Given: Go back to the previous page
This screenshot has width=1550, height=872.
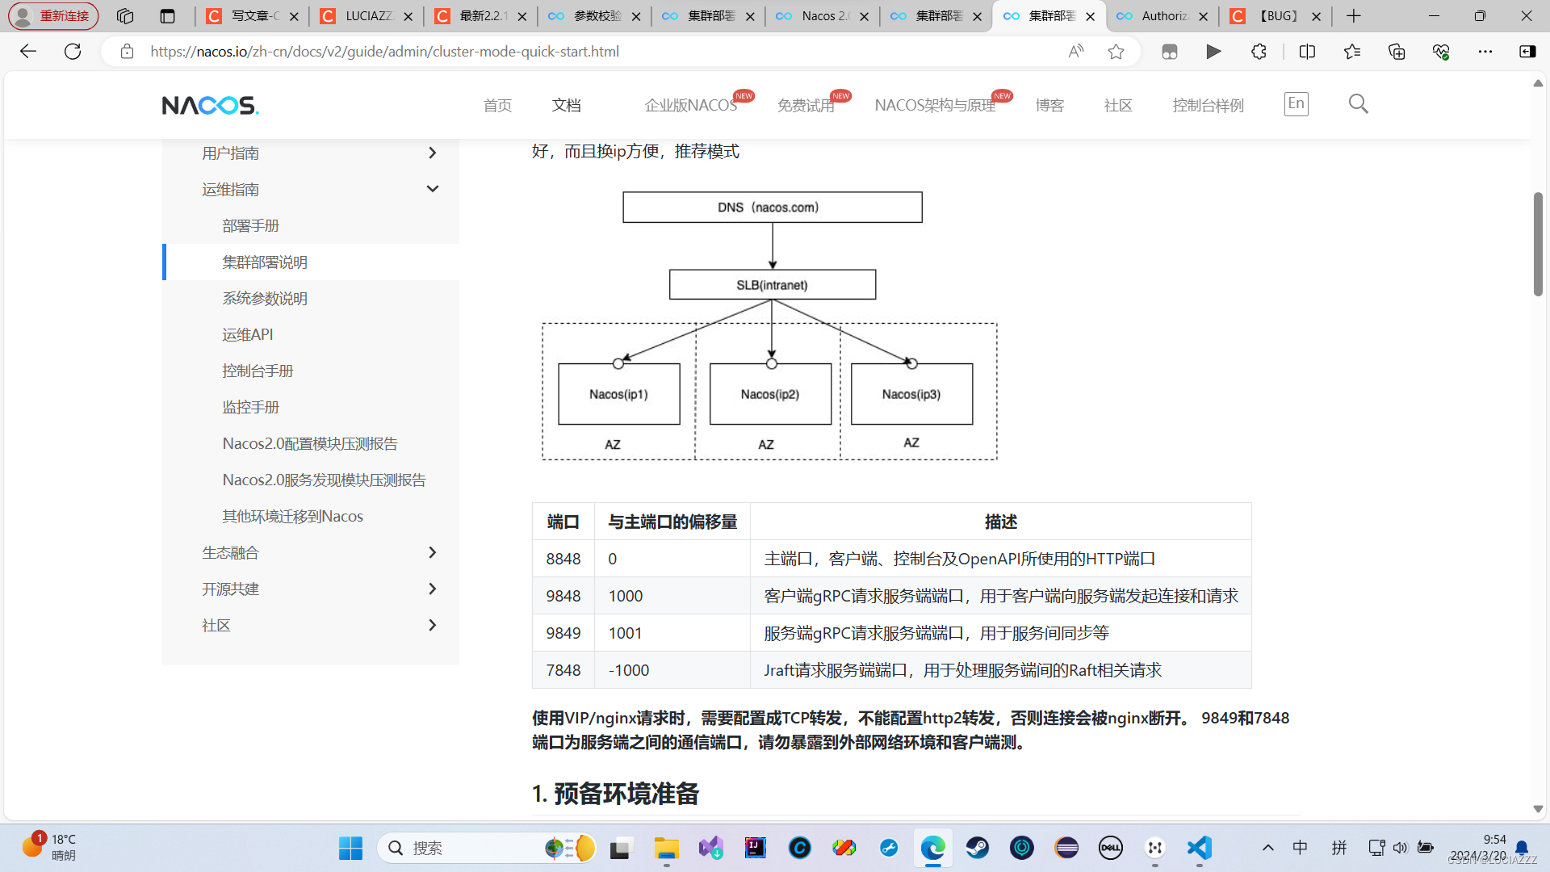Looking at the screenshot, I should [x=28, y=52].
